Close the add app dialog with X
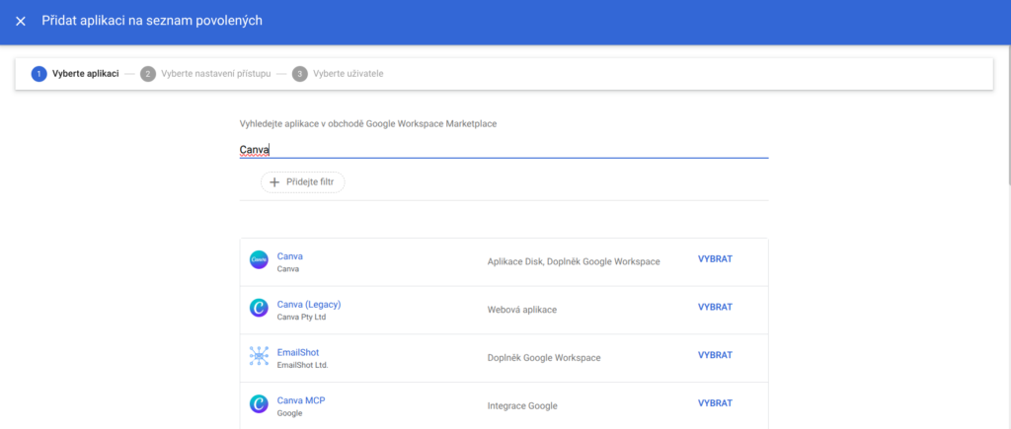Viewport: 1011px width, 429px height. pos(21,21)
